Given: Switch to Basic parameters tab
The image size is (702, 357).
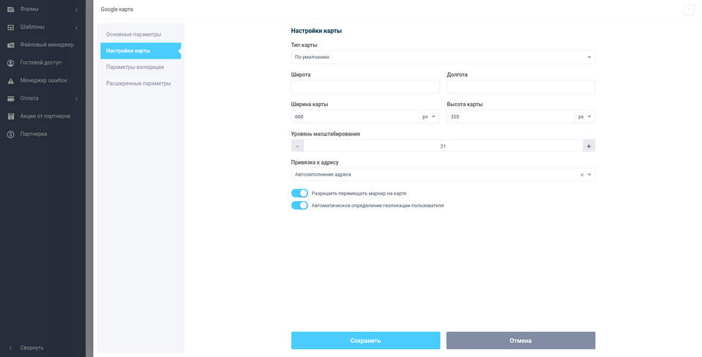Looking at the screenshot, I should coord(134,34).
